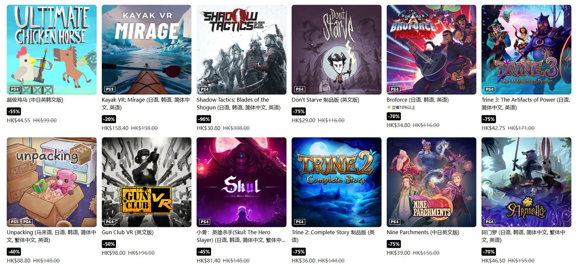Open Trine 3 Artifacts of Power title link
The height and width of the screenshot is (266, 582).
pyautogui.click(x=526, y=103)
